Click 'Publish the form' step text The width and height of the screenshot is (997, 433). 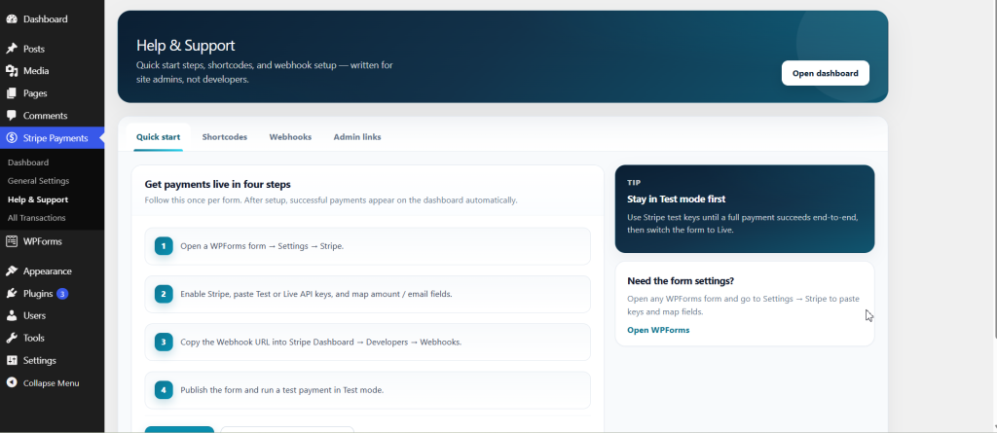pos(282,390)
